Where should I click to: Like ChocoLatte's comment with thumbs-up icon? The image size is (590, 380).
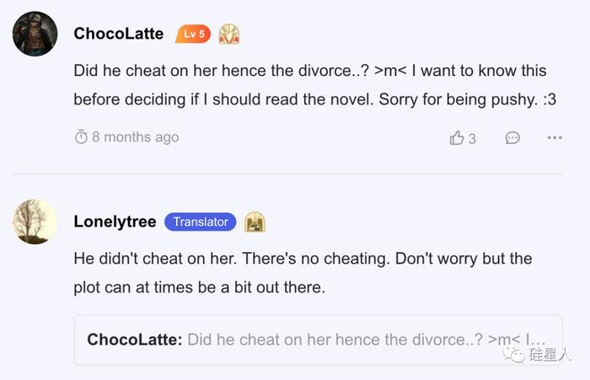point(457,137)
